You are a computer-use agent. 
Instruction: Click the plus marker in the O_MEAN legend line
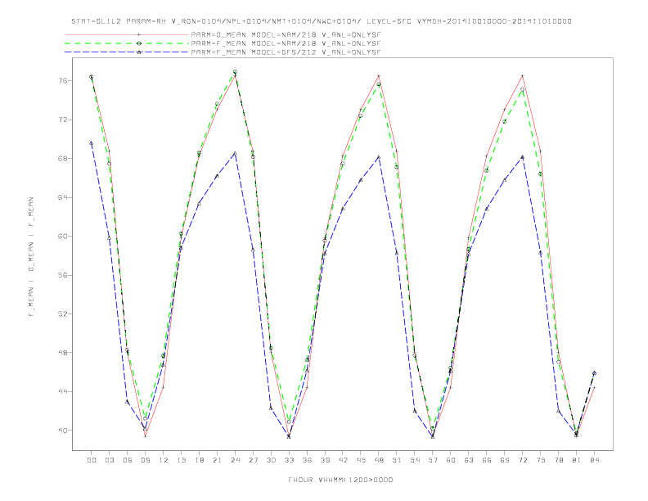click(139, 34)
